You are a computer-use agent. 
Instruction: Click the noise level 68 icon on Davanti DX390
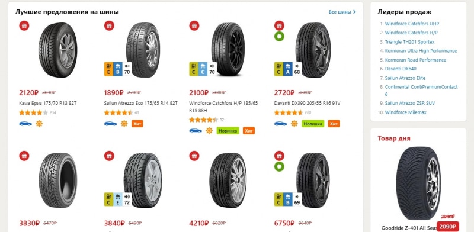[x=297, y=69]
